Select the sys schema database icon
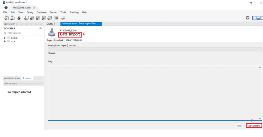The height and width of the screenshot is (137, 263). [x=8, y=41]
